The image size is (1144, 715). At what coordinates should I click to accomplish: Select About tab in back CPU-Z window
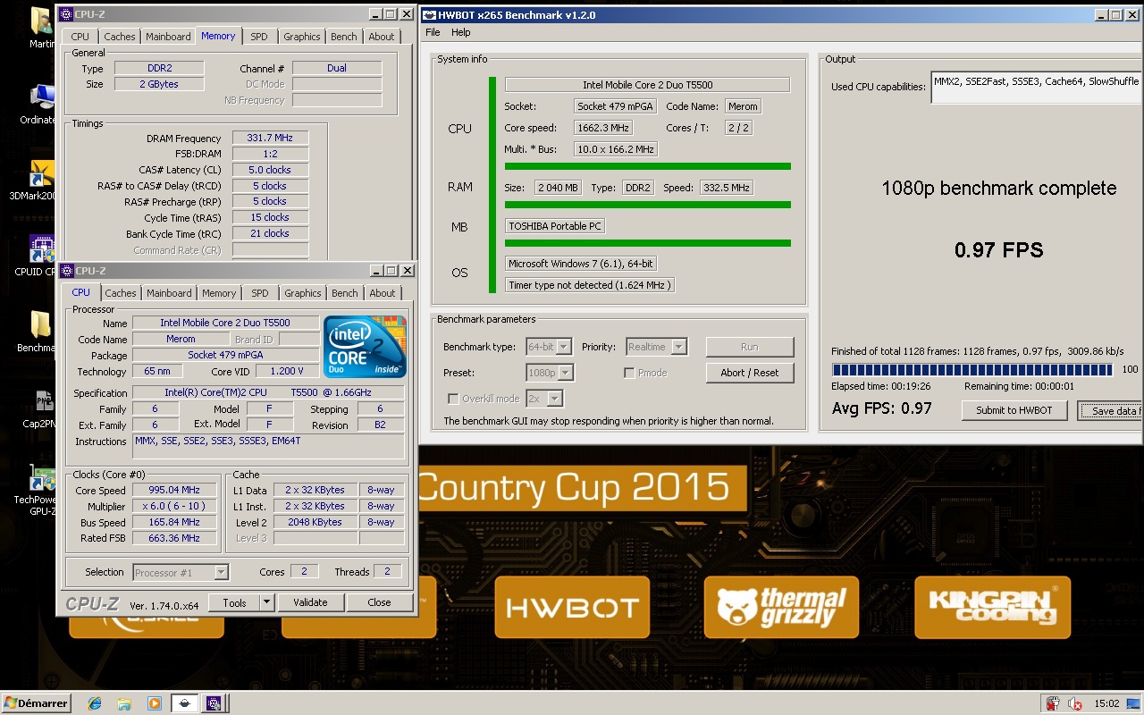[382, 37]
